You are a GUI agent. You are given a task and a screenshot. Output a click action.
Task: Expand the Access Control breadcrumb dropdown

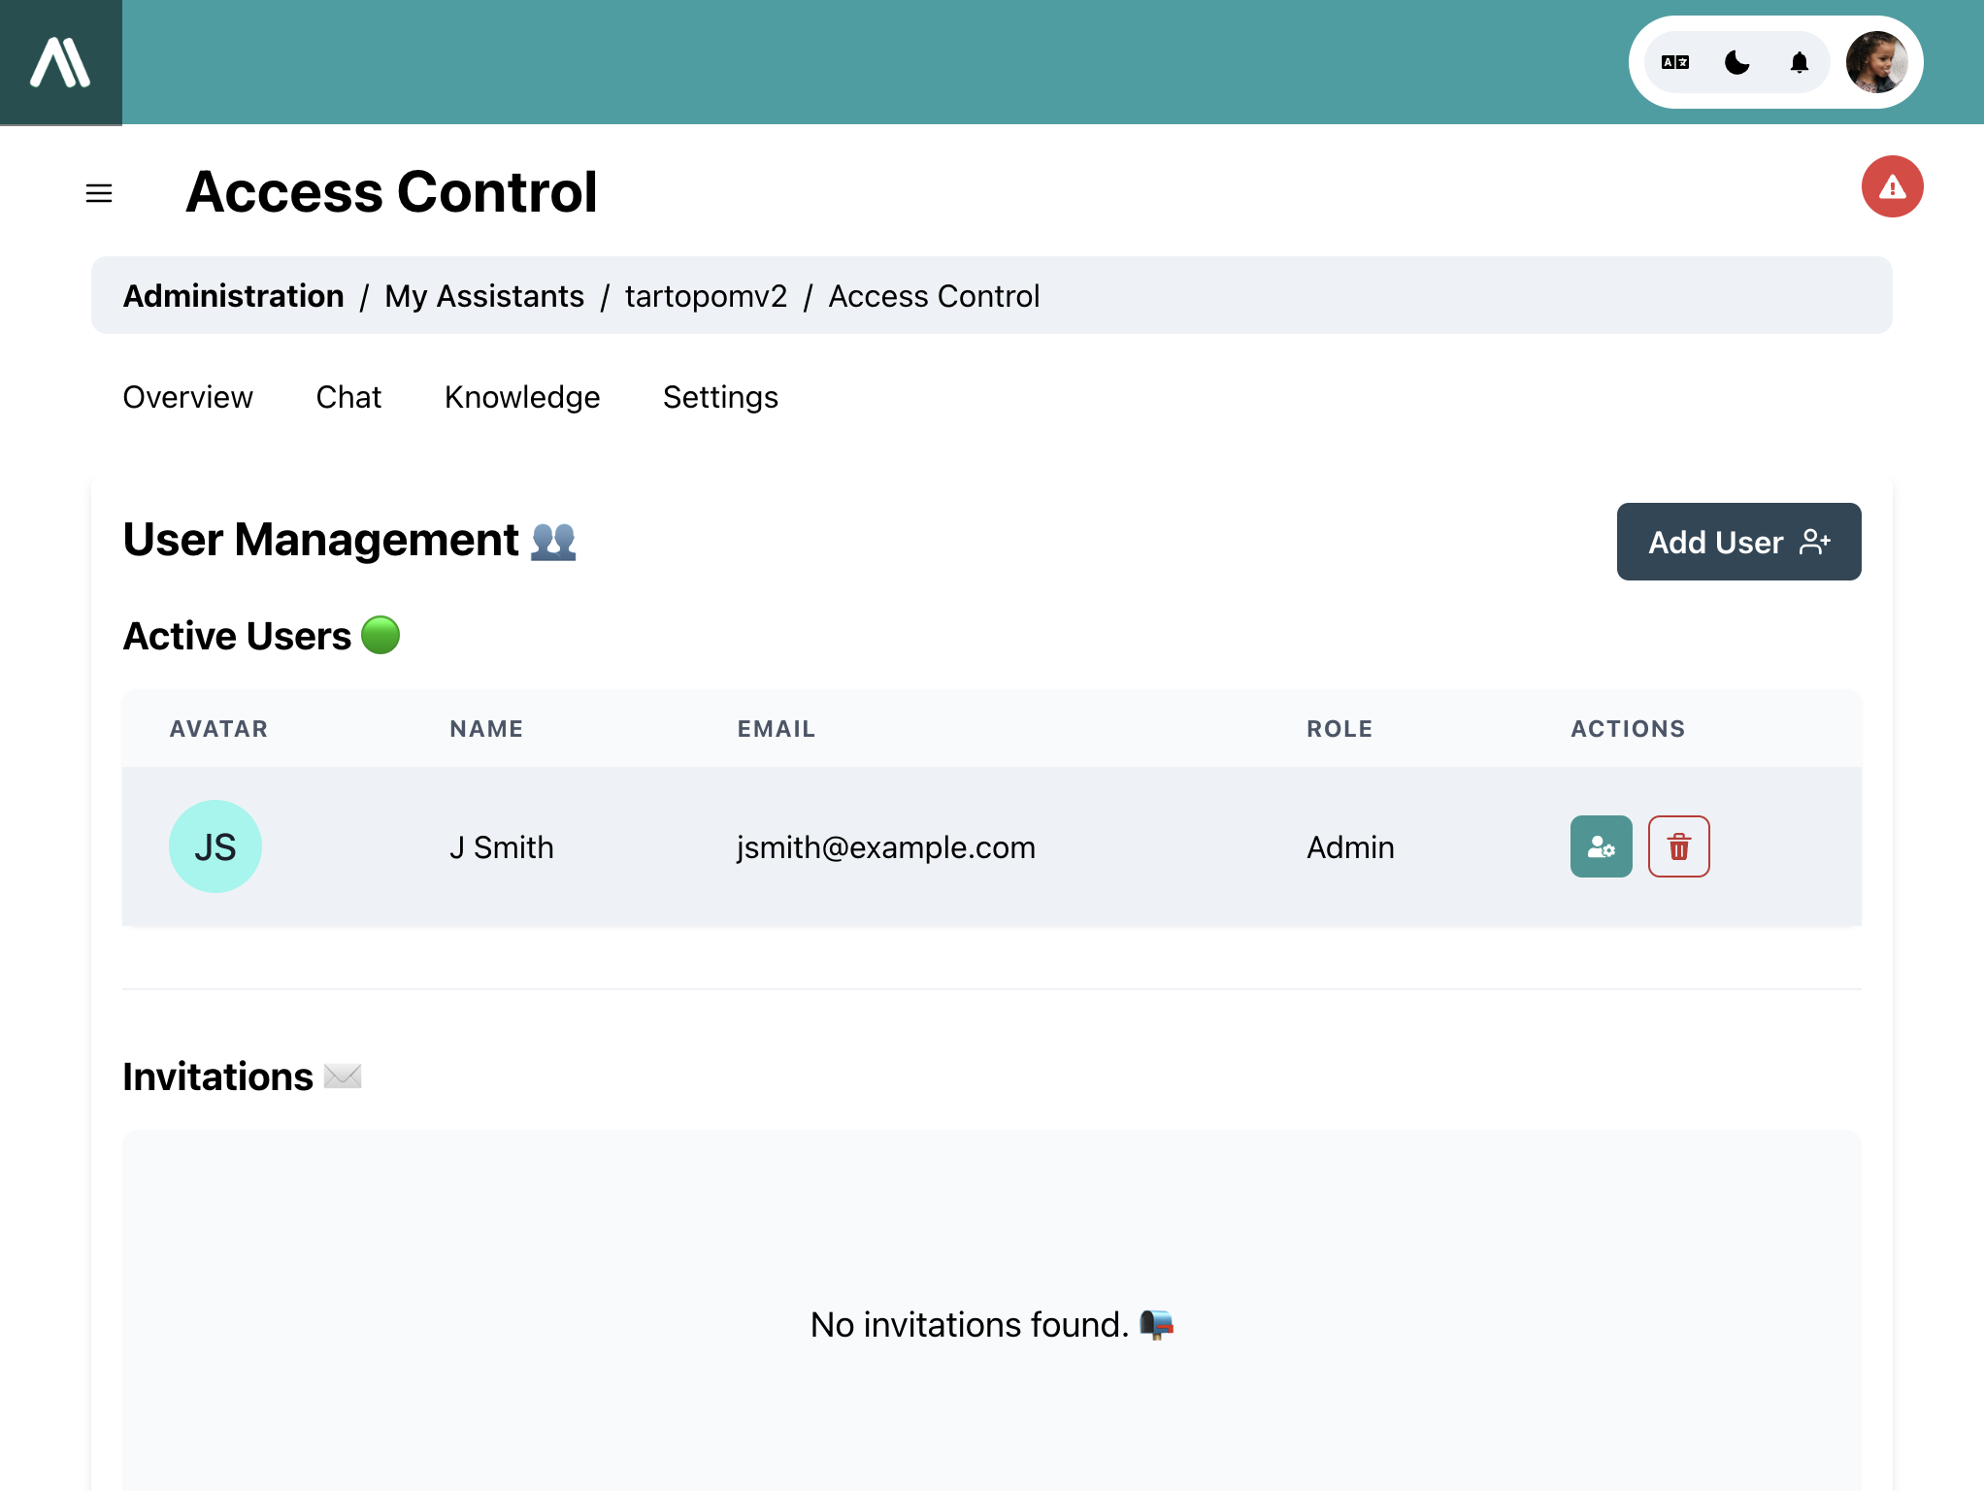click(x=934, y=294)
